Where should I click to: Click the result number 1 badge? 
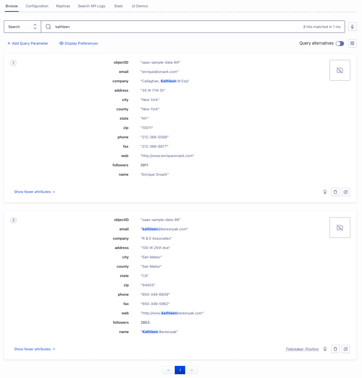pyautogui.click(x=13, y=63)
